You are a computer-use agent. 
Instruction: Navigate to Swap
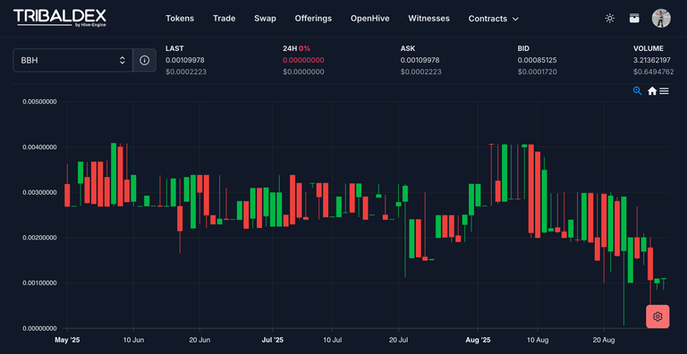coord(265,19)
